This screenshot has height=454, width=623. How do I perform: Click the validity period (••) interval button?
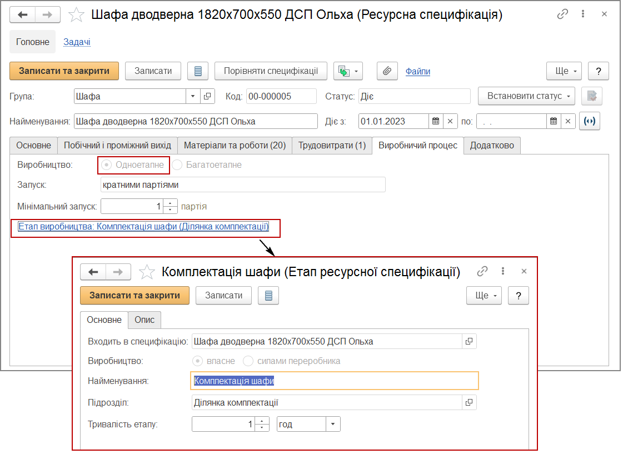pyautogui.click(x=589, y=121)
